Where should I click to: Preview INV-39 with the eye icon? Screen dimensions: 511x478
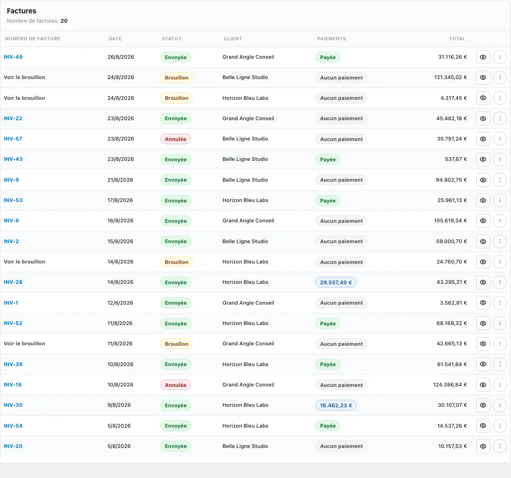pyautogui.click(x=483, y=364)
